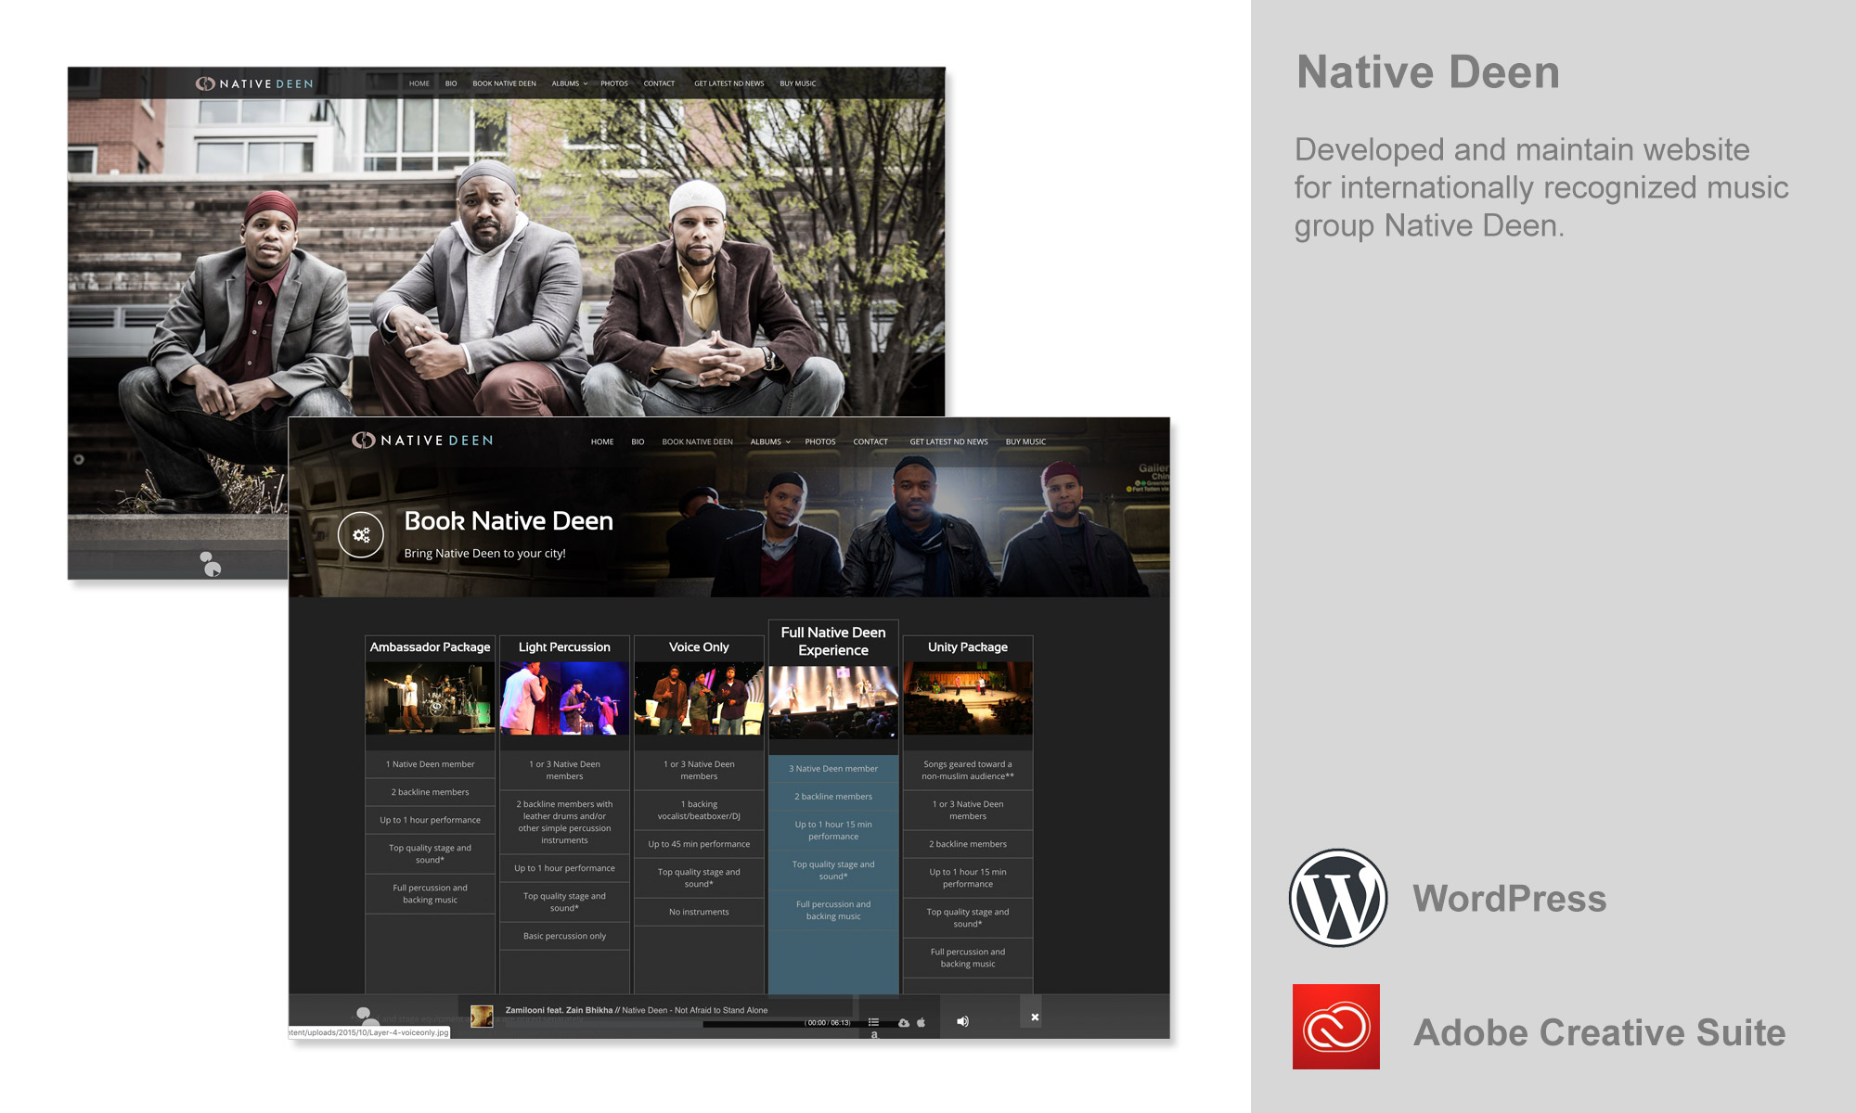
Task: Click the Native Deen logo in the back window
Action: pos(253,83)
